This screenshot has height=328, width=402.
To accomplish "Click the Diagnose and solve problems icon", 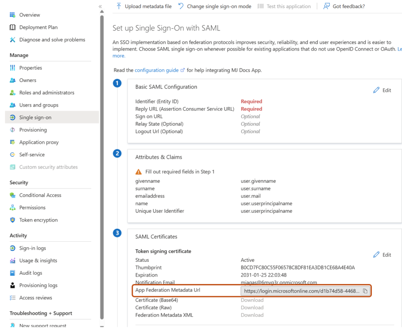I will point(13,40).
